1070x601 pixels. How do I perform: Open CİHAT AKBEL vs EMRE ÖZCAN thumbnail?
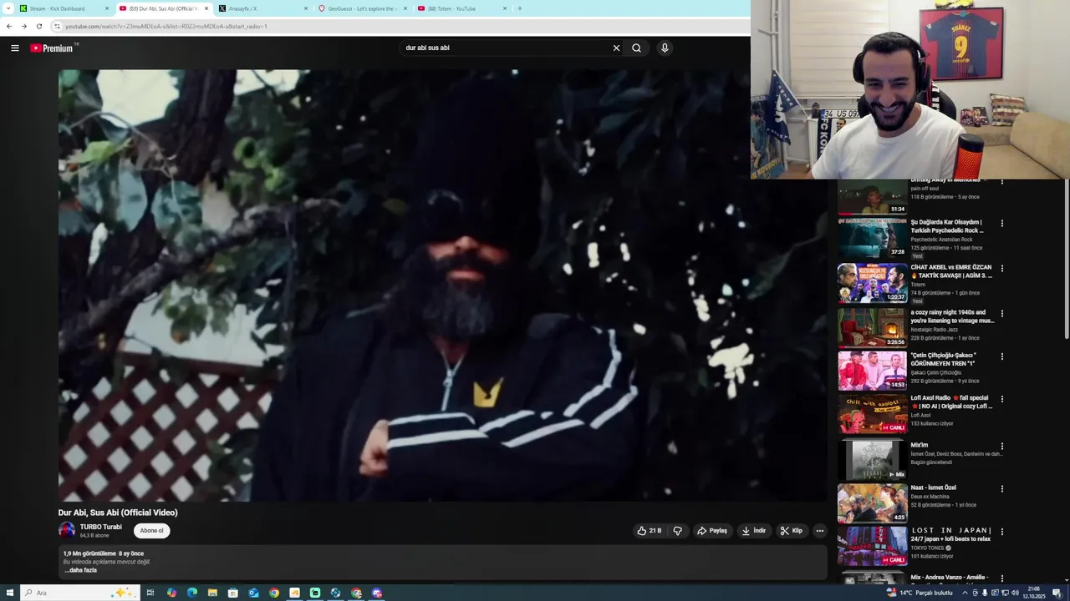tap(872, 283)
